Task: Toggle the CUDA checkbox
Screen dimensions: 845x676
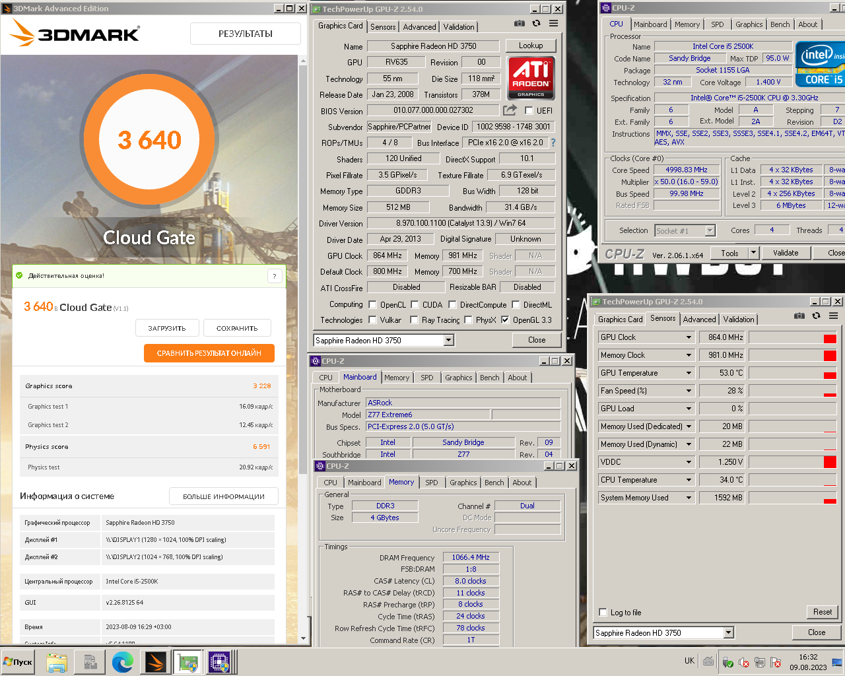Action: click(415, 305)
